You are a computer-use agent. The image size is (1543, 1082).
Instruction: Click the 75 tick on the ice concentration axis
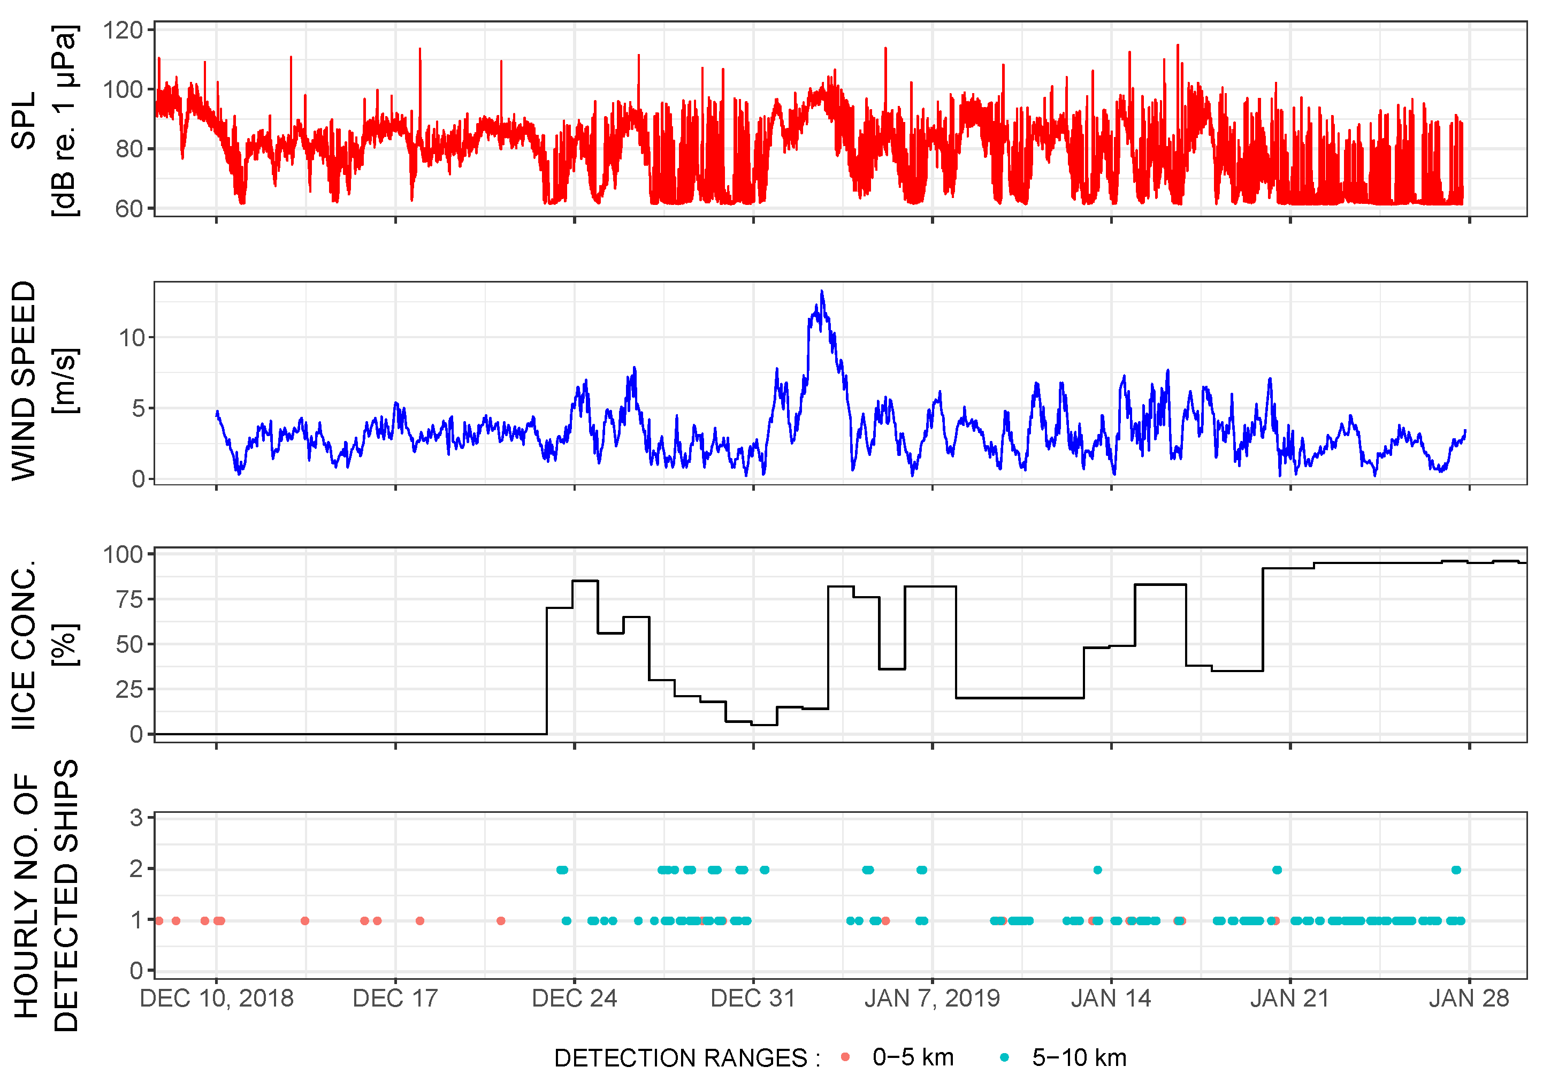click(129, 599)
